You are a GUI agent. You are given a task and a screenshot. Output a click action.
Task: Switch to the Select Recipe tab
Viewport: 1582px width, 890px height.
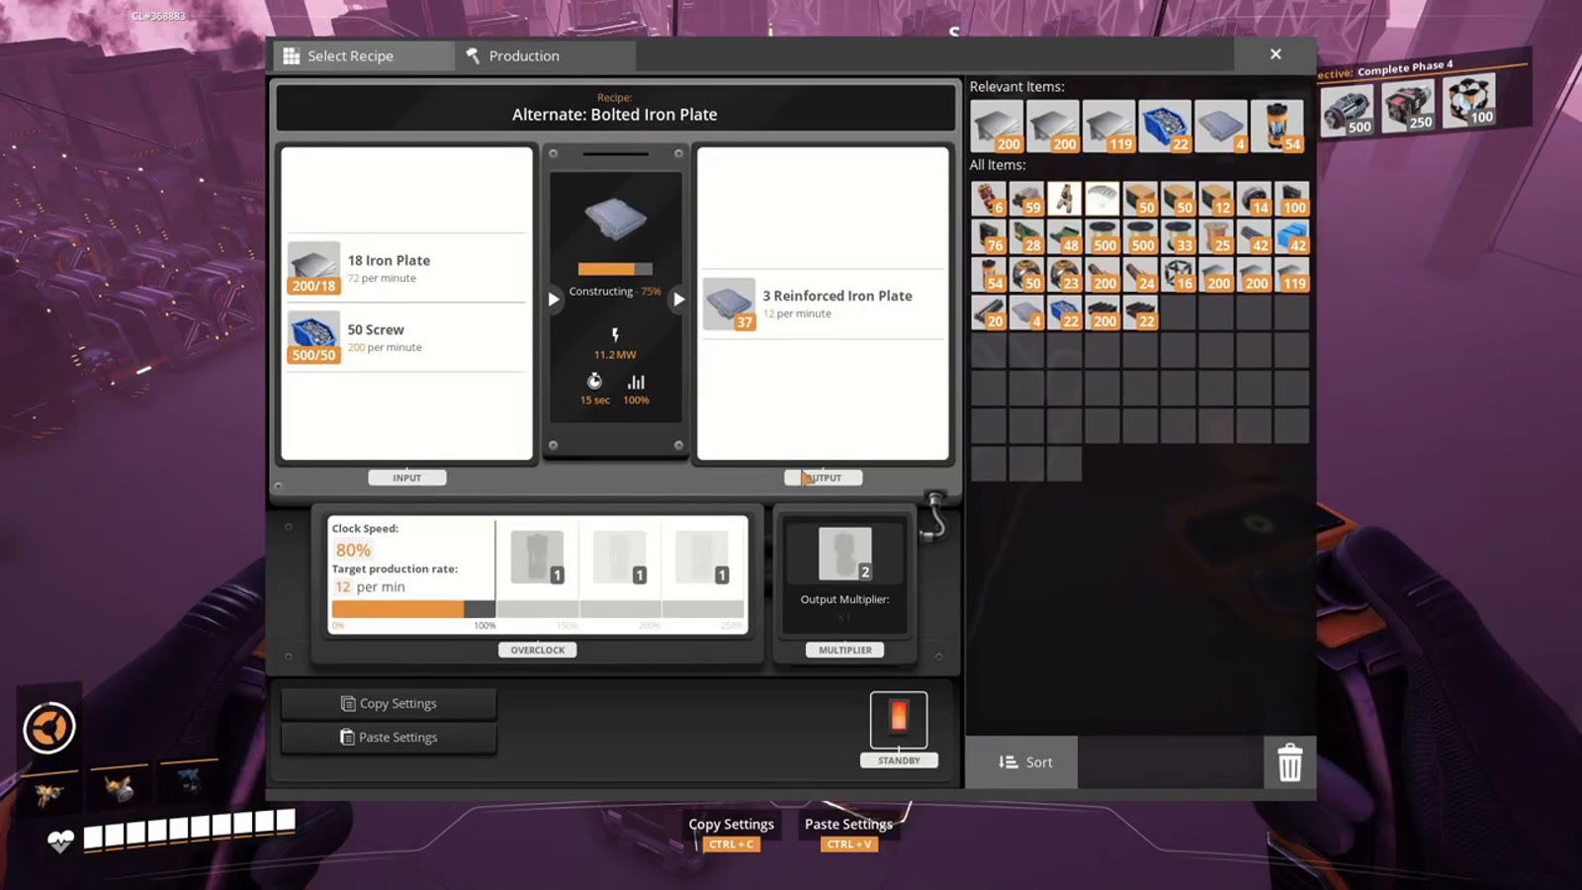pyautogui.click(x=361, y=56)
